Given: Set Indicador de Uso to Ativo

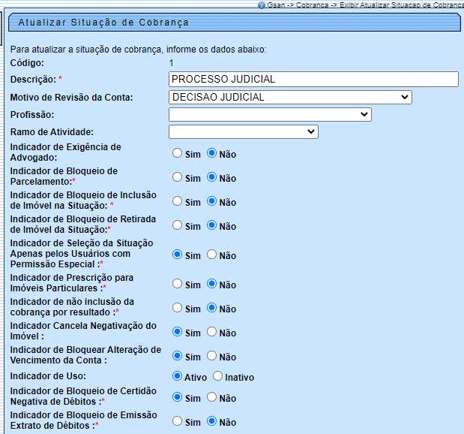Looking at the screenshot, I should coord(177,376).
